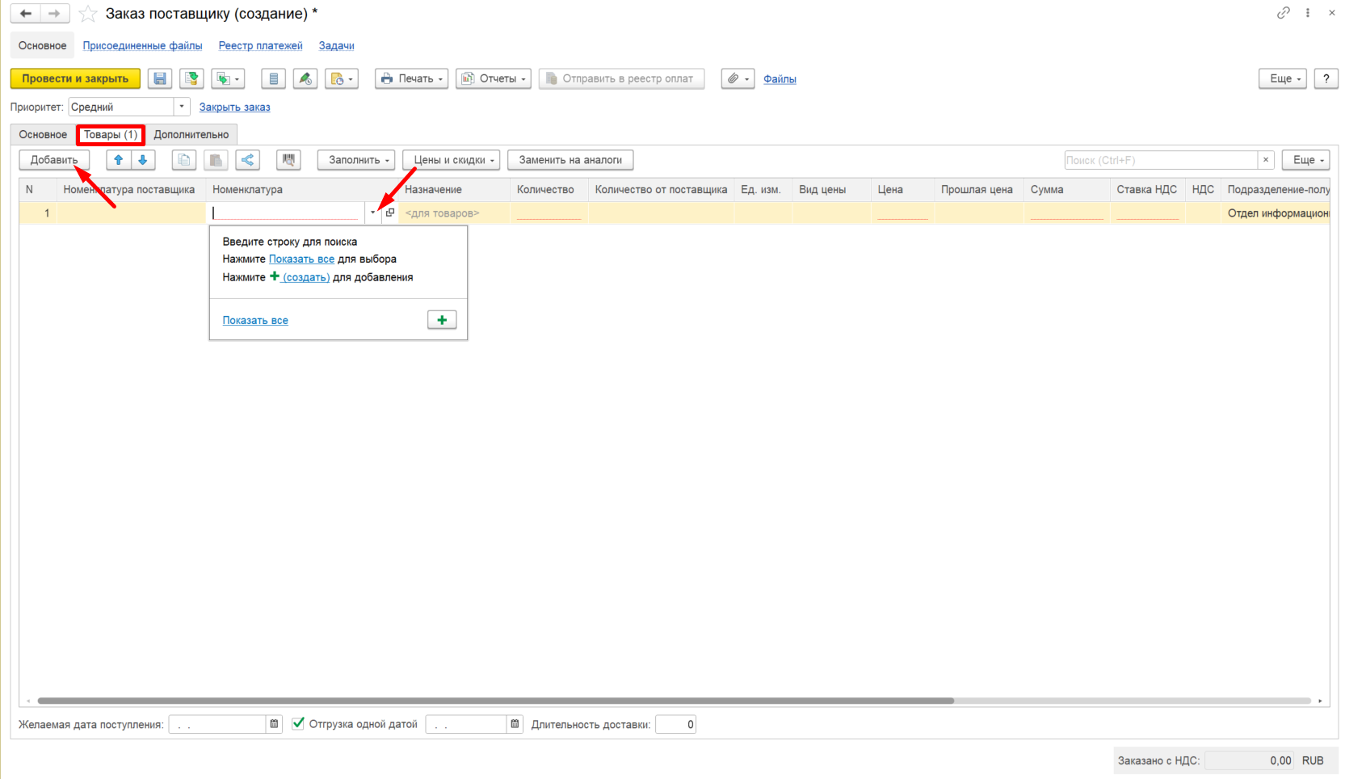Move the row up with blue arrow
Image resolution: width=1345 pixels, height=779 pixels.
coord(119,160)
